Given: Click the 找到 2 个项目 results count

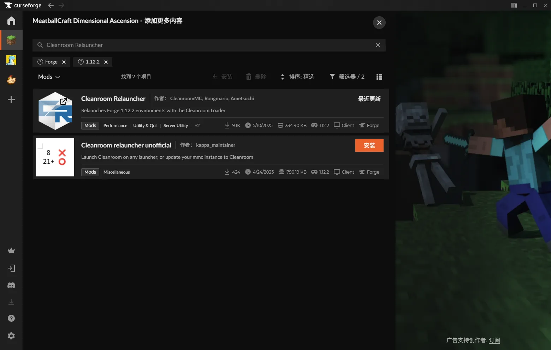Looking at the screenshot, I should coord(136,77).
